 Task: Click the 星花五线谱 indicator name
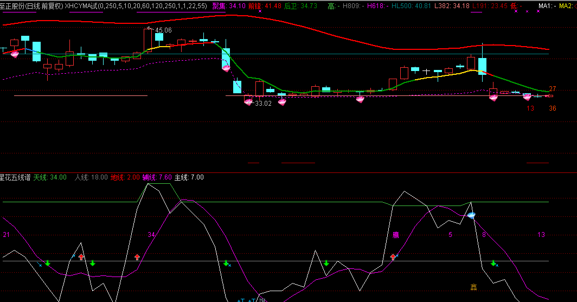click(15, 177)
